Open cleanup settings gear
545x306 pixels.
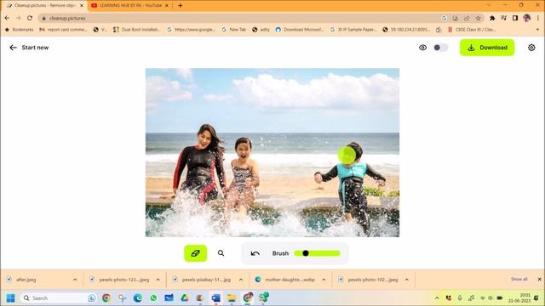pyautogui.click(x=531, y=48)
